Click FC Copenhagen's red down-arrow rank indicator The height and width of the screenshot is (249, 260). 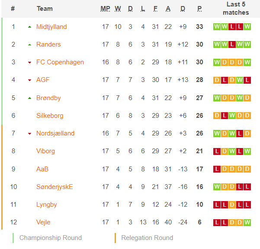(30, 63)
